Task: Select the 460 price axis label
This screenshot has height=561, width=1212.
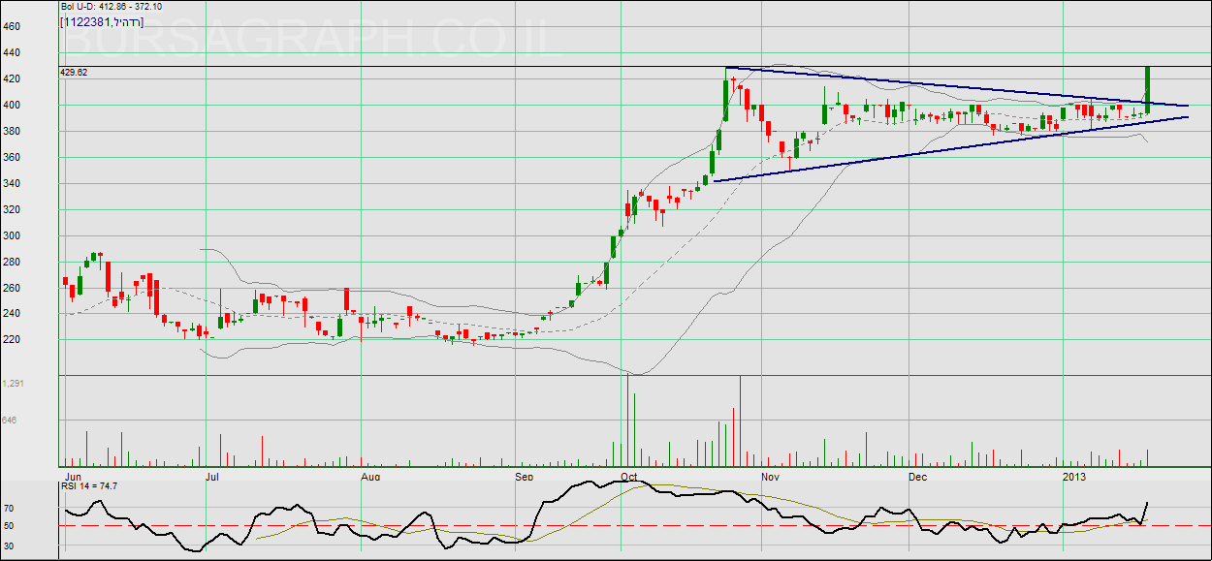Action: click(12, 26)
